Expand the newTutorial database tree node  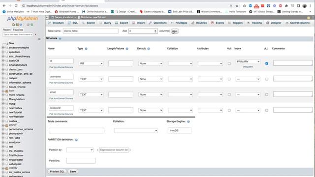click(3, 113)
